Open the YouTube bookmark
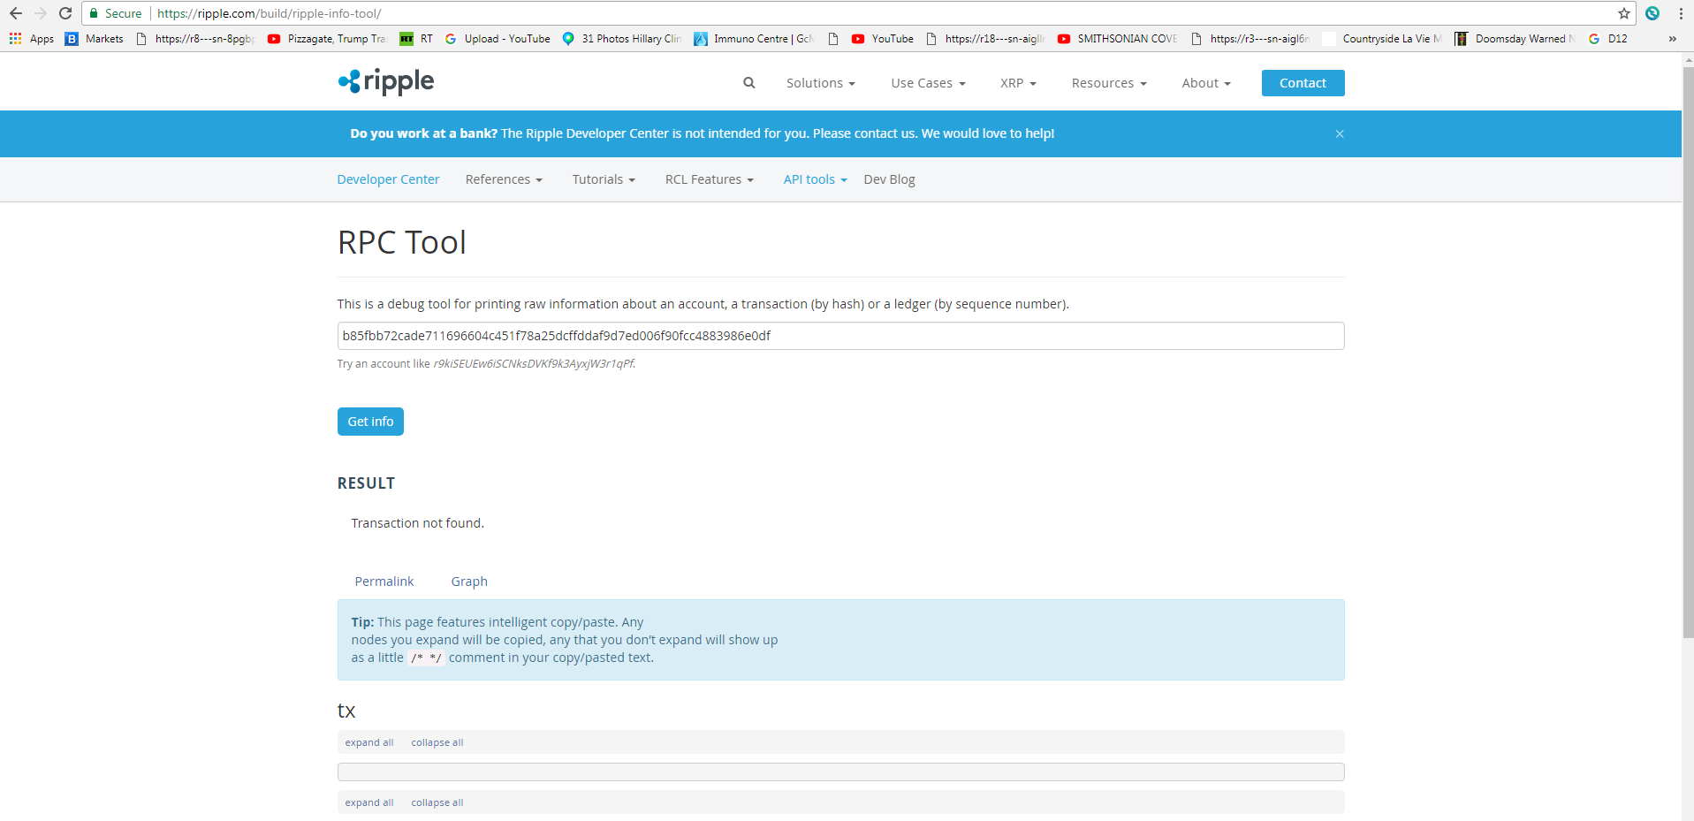The height and width of the screenshot is (821, 1694). click(882, 39)
